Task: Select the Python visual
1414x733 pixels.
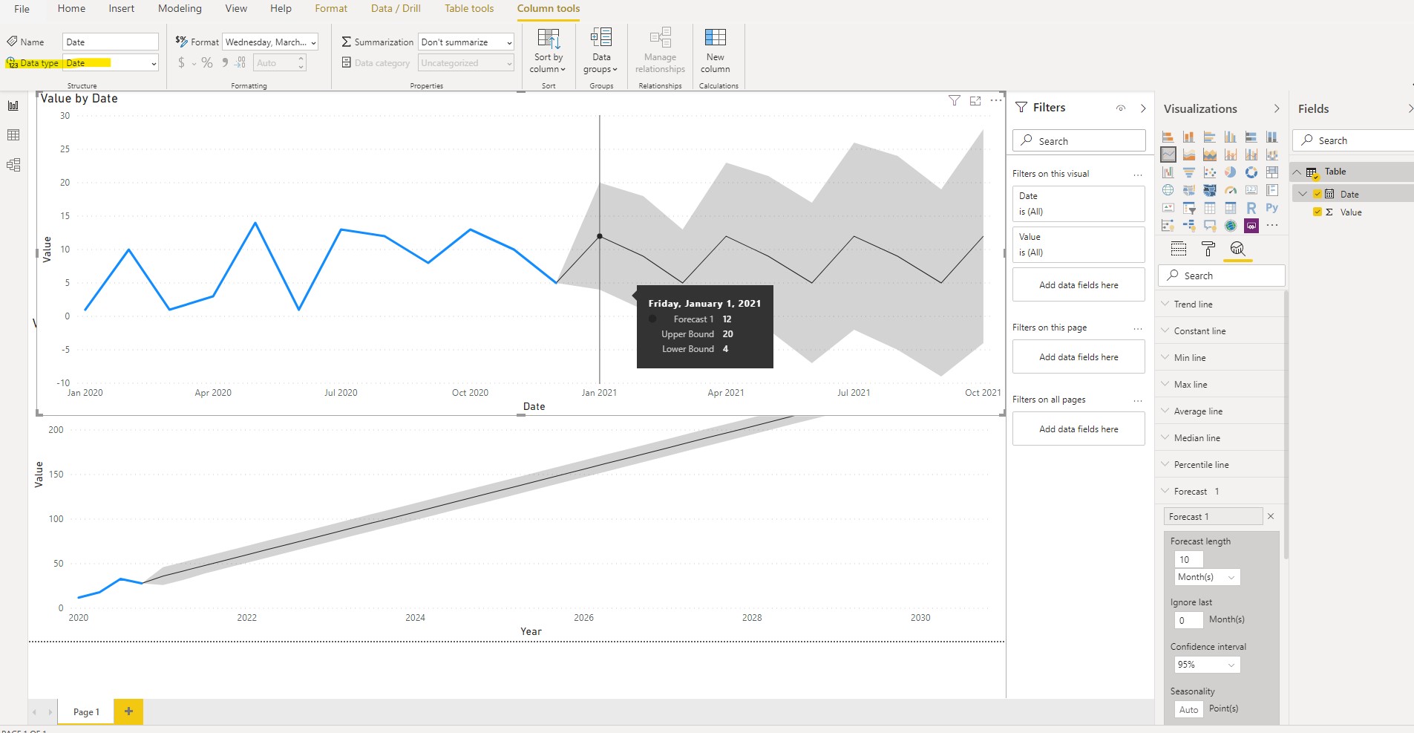Action: [x=1272, y=208]
